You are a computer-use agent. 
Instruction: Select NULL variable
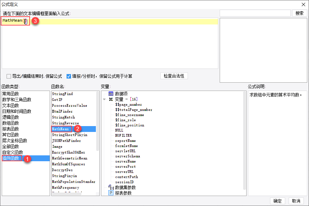point(119,130)
